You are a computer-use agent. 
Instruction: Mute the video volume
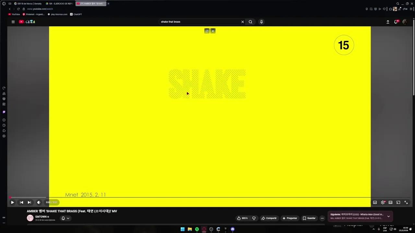coord(39,202)
